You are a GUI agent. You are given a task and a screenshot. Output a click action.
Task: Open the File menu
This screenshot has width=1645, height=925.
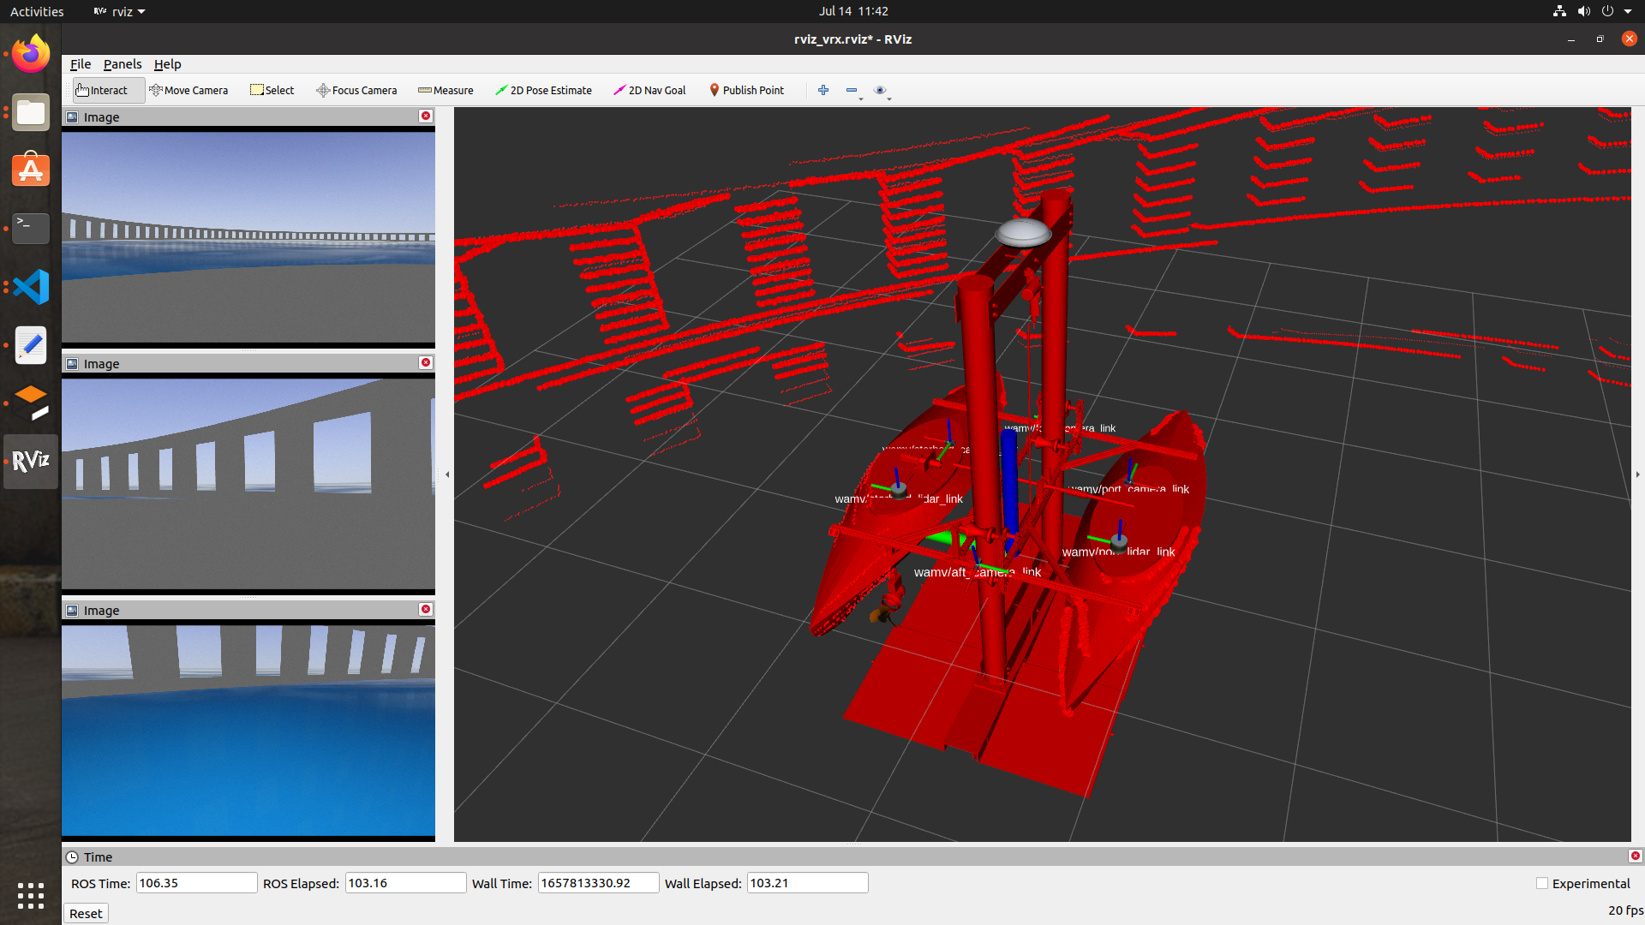[80, 64]
